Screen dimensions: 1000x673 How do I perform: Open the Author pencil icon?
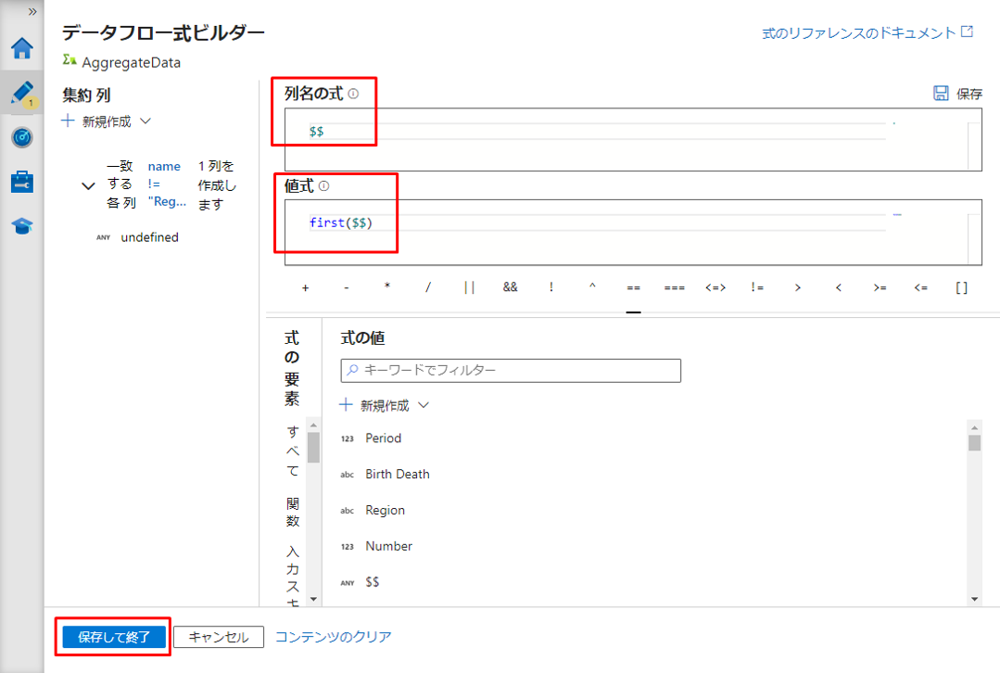coord(21,93)
